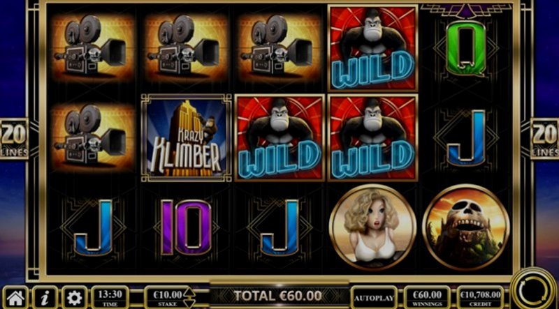Open the game info panel
Viewport: 559px width, 309px height.
(45, 297)
